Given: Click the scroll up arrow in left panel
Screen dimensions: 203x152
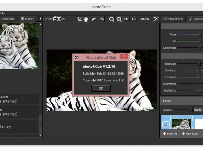Looking at the screenshot, I should click(40, 24).
